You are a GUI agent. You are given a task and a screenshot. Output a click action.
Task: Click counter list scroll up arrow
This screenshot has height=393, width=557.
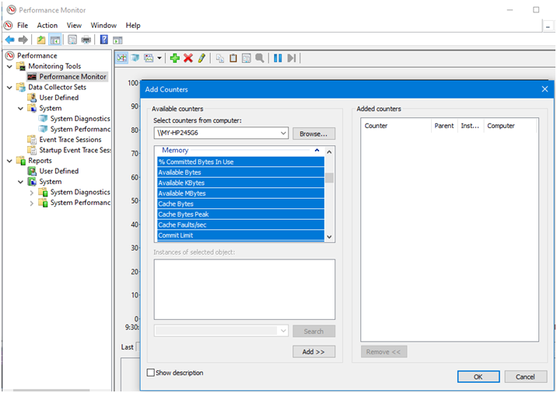click(329, 152)
